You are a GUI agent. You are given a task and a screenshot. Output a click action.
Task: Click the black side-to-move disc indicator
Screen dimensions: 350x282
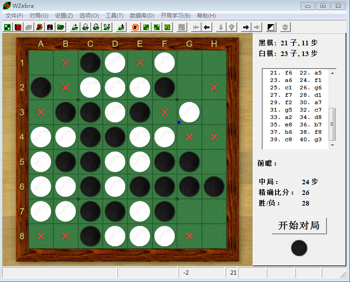[x=299, y=248]
